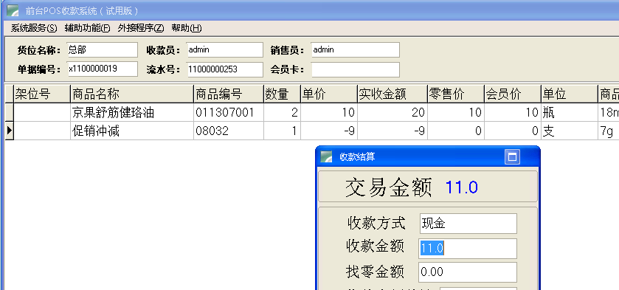Open the 帮助(H) menu
This screenshot has height=290, width=619.
click(x=187, y=28)
